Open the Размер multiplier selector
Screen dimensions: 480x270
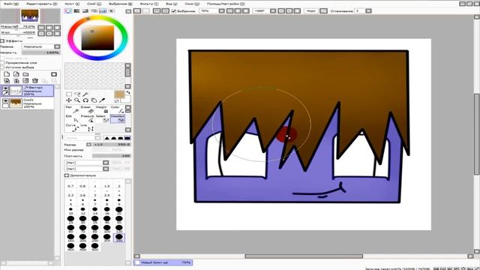88,144
